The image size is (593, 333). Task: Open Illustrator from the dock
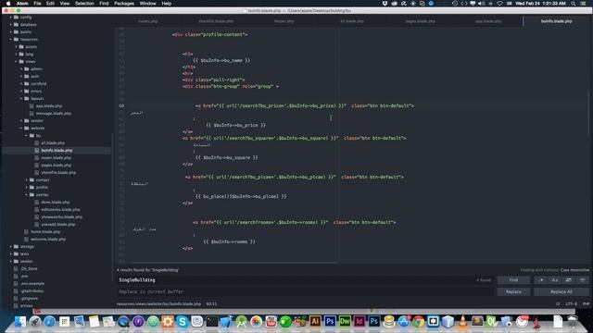(x=315, y=321)
